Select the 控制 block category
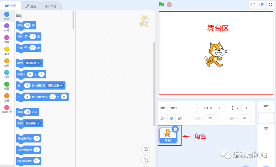Image resolution: width=276 pixels, height=167 pixels. (7, 63)
